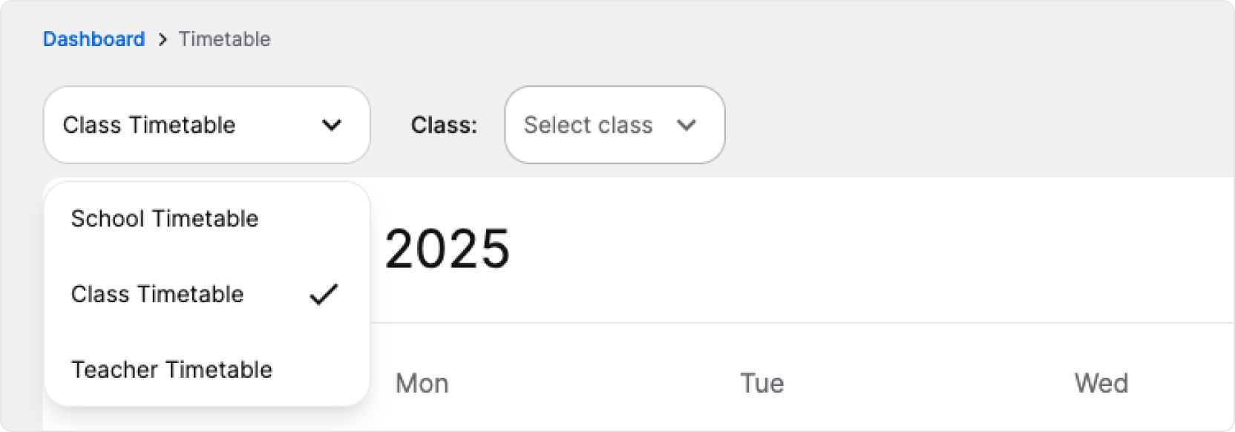The height and width of the screenshot is (432, 1235).
Task: Click the Wed column header
Action: point(1102,382)
